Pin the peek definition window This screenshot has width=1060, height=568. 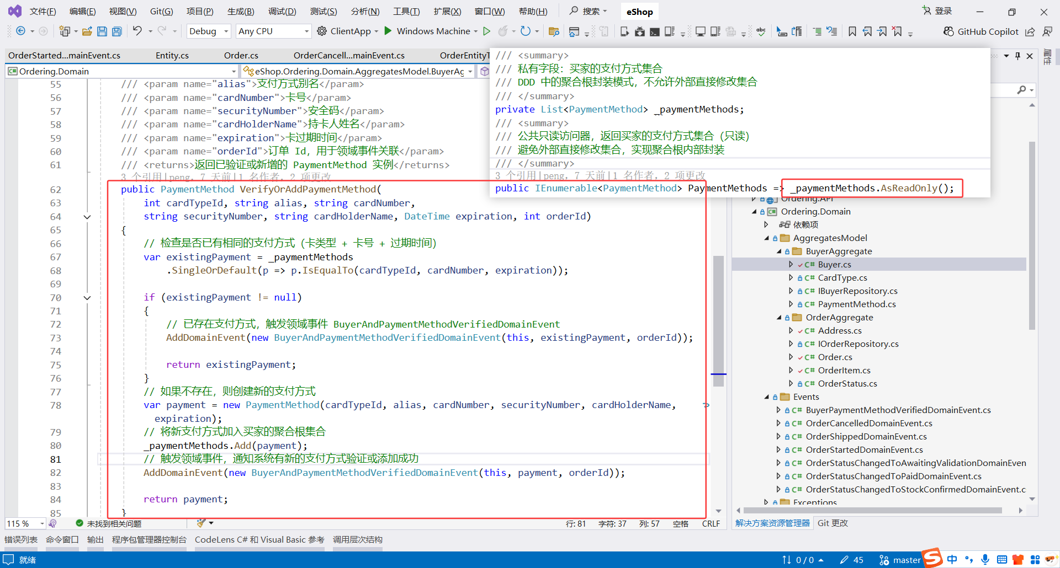pos(1017,56)
